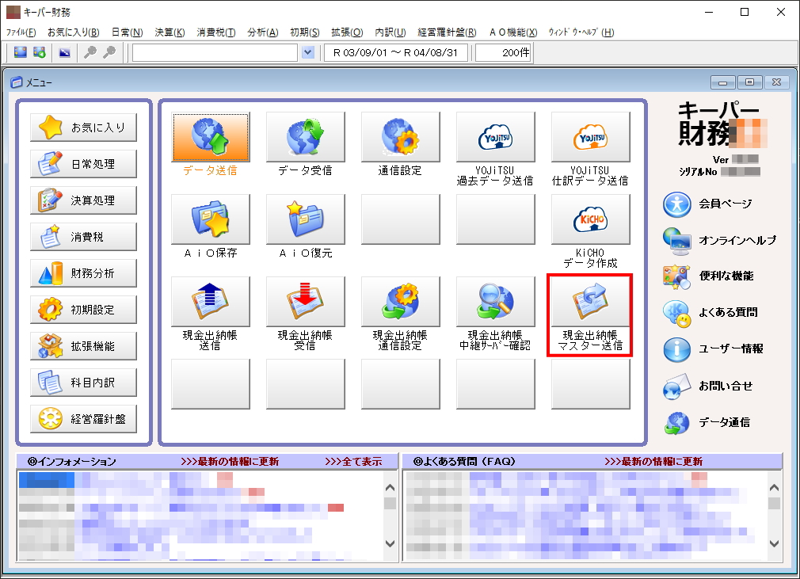The height and width of the screenshot is (579, 800).
Task: Expand the toolbar combo box dropdown arrow
Action: pos(307,52)
